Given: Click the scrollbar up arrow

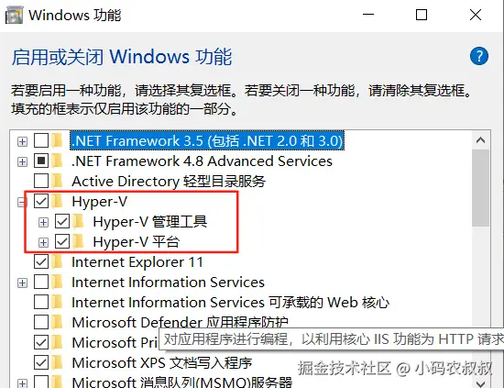Looking at the screenshot, I should (x=481, y=140).
